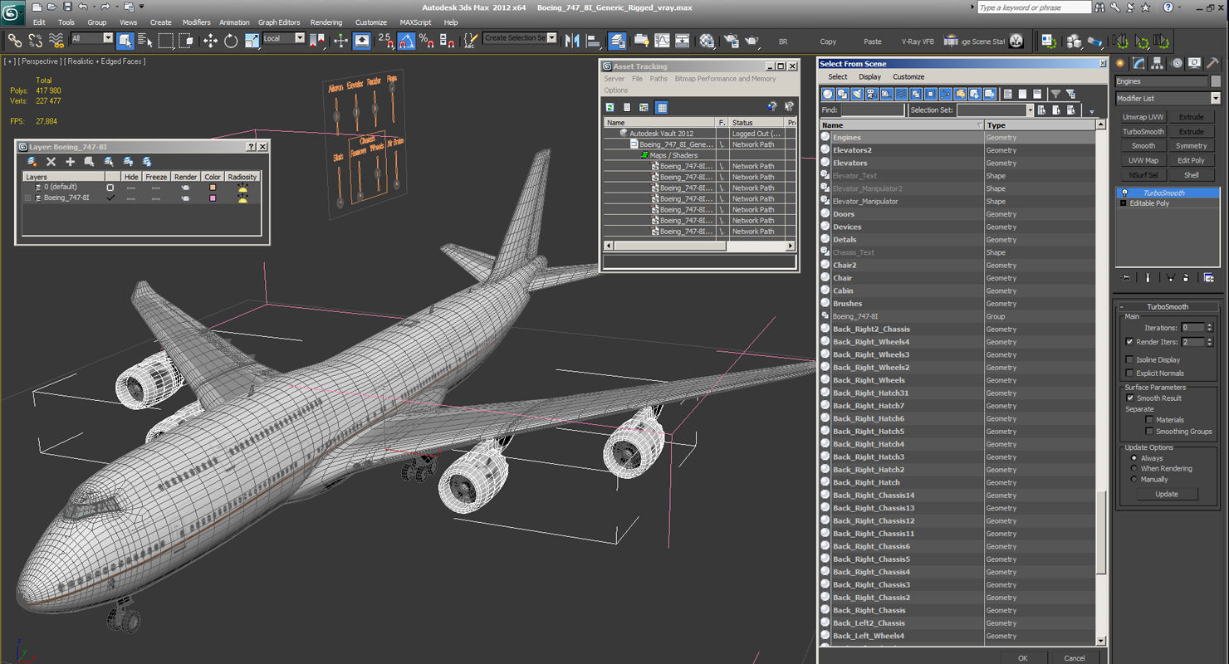Open the Create Selection Set dropdown

click(x=552, y=38)
